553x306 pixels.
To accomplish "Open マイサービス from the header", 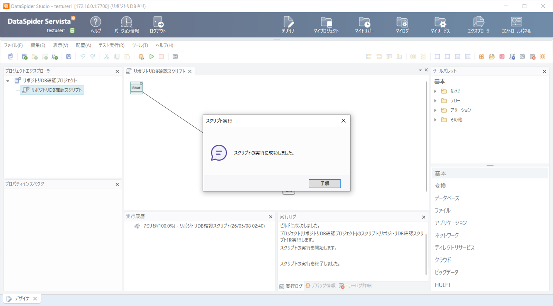I will click(x=440, y=25).
